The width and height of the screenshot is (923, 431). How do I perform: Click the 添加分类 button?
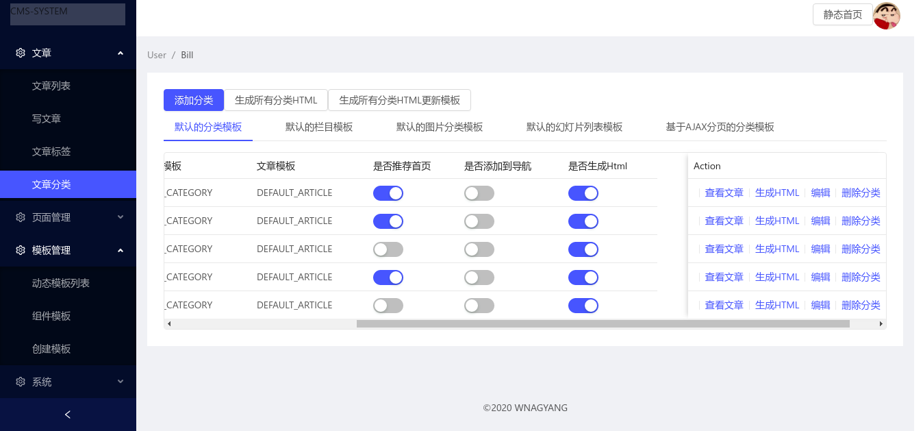pyautogui.click(x=194, y=100)
